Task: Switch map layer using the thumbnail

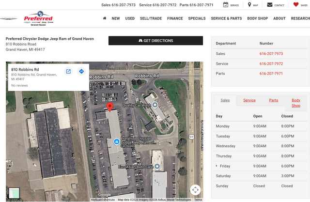Action: click(x=15, y=193)
